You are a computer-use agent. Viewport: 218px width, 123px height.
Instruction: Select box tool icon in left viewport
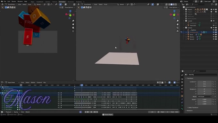(6, 7)
